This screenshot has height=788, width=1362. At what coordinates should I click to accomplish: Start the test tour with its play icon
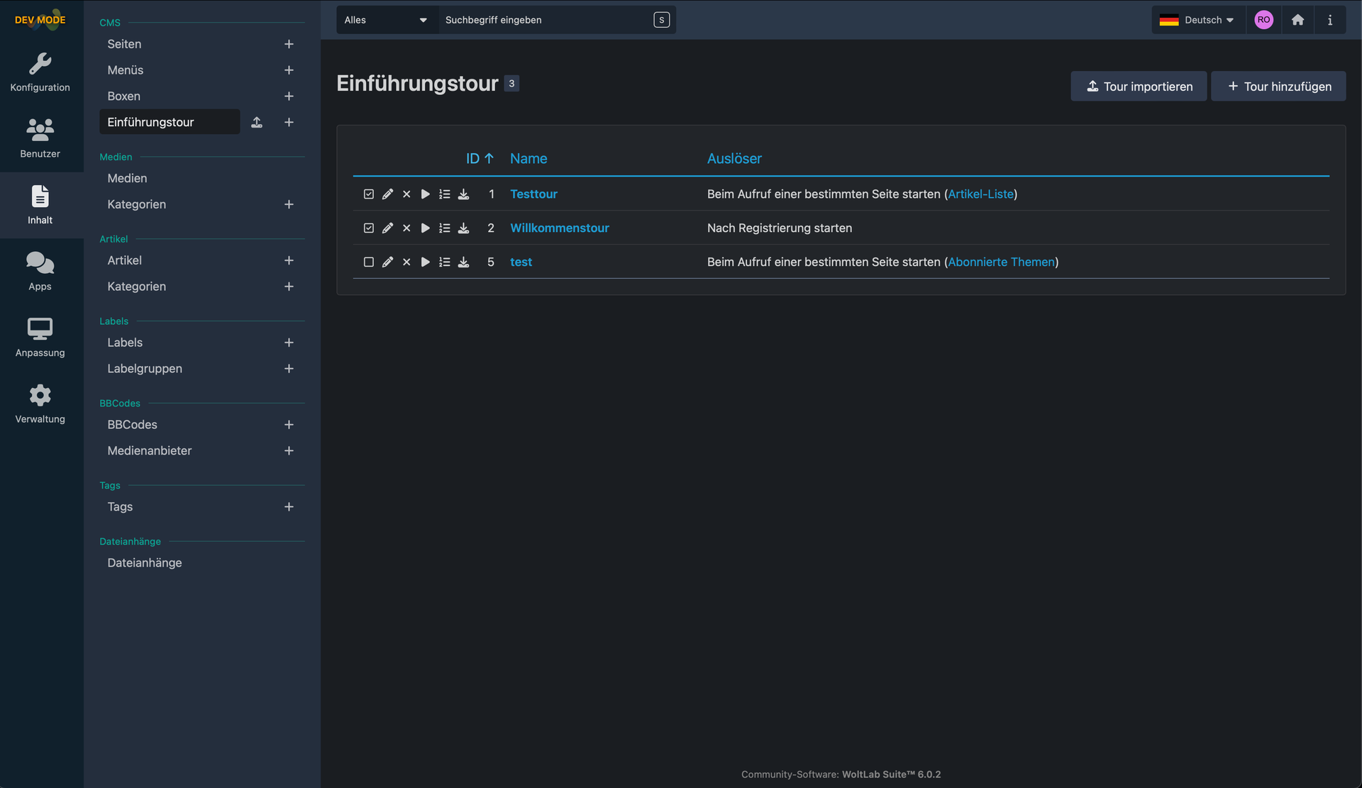[425, 262]
